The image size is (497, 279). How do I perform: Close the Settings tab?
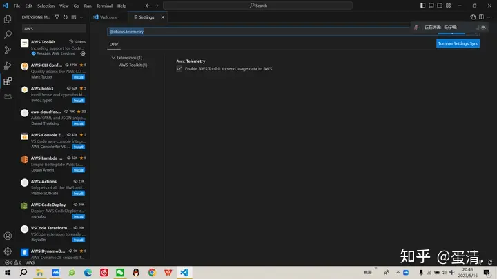point(163,17)
